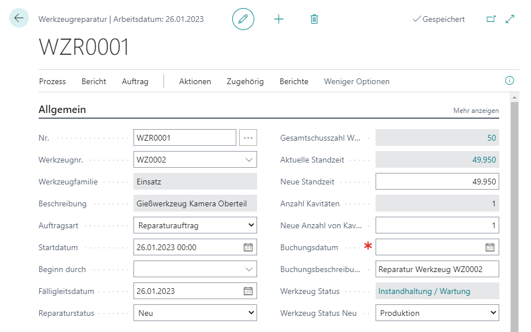The height and width of the screenshot is (332, 531).
Task: Click the Gesamtschusszahl value 50
Action: (x=491, y=138)
